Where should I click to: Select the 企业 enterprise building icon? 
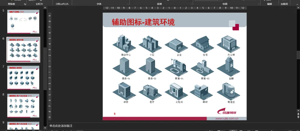pos(176,45)
